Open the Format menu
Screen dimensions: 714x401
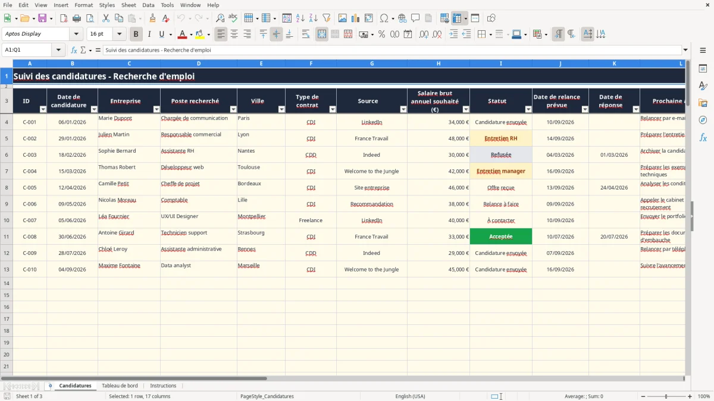83,5
